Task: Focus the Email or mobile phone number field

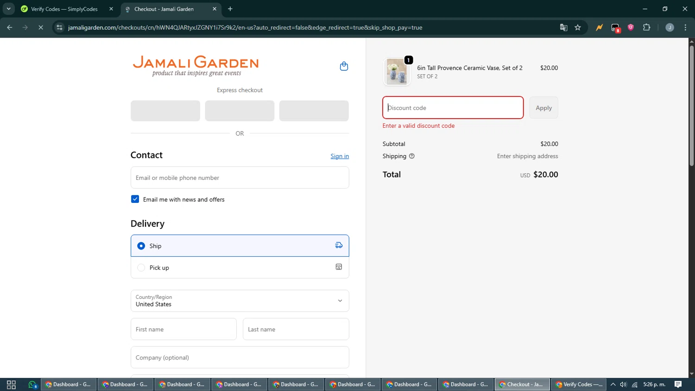Action: pos(240,177)
